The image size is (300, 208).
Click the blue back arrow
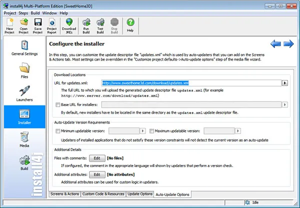(x=275, y=44)
